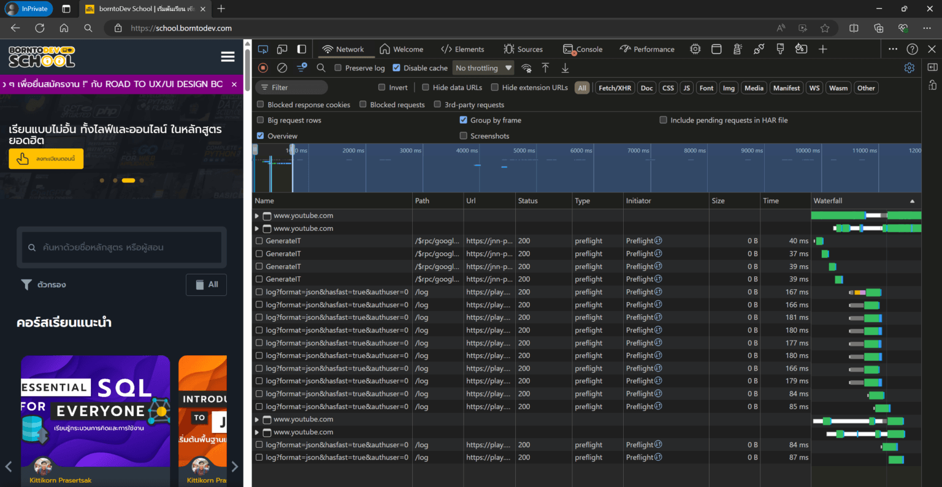Toggle the device emulation mode

point(282,49)
